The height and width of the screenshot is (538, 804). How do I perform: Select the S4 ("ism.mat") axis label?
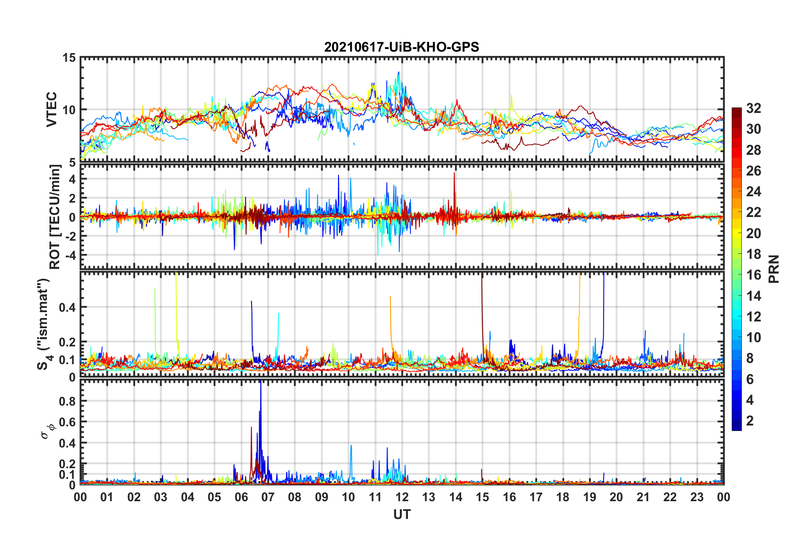coord(45,324)
